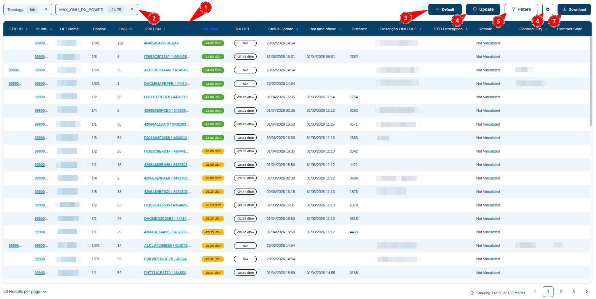596x299 pixels.
Task: Expand the ID Int6 column chevron
Action: (x=51, y=29)
